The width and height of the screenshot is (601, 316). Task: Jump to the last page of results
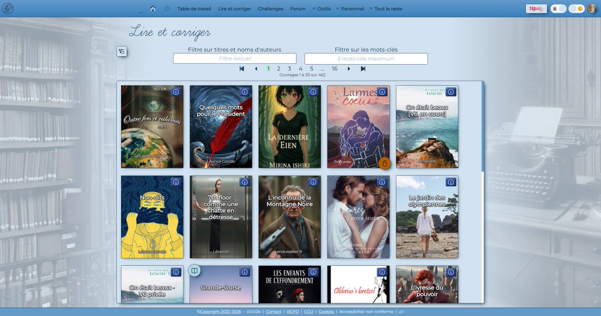tap(363, 69)
